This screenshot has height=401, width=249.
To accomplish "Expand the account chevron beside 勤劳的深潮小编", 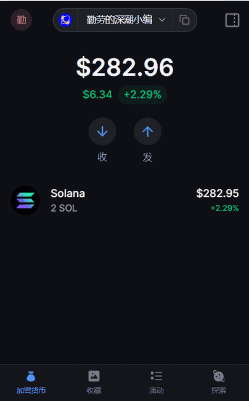I will (x=162, y=20).
